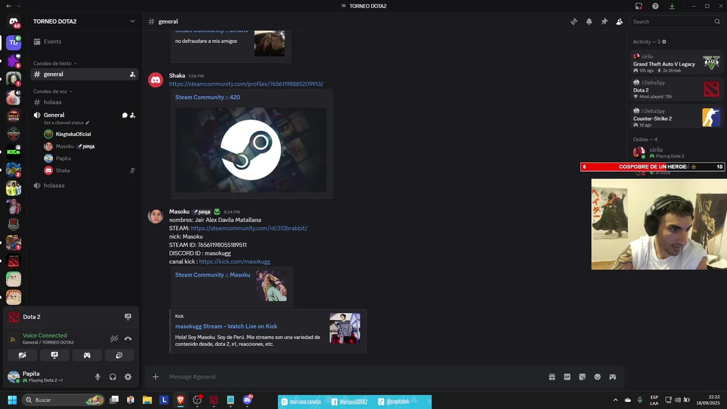Open Discord direct messages home icon
The width and height of the screenshot is (727, 409).
(14, 22)
